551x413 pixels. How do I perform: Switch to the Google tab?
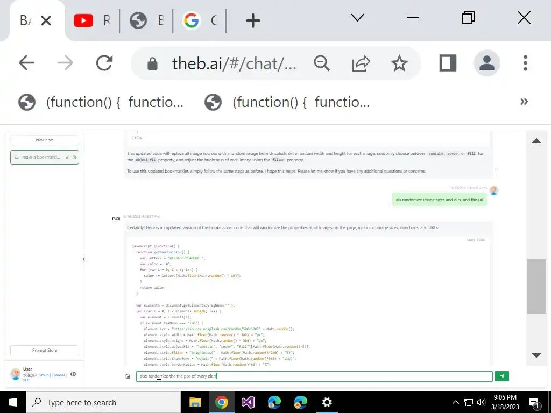tap(200, 20)
